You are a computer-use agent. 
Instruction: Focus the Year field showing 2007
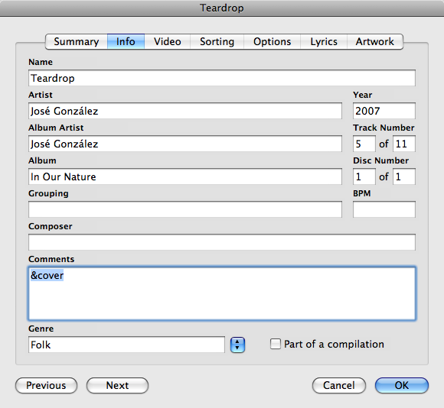(x=384, y=111)
